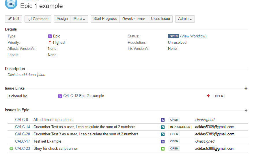The width and height of the screenshot is (254, 161).
Task: Click the Unresolved resolution value
Action: tap(177, 43)
